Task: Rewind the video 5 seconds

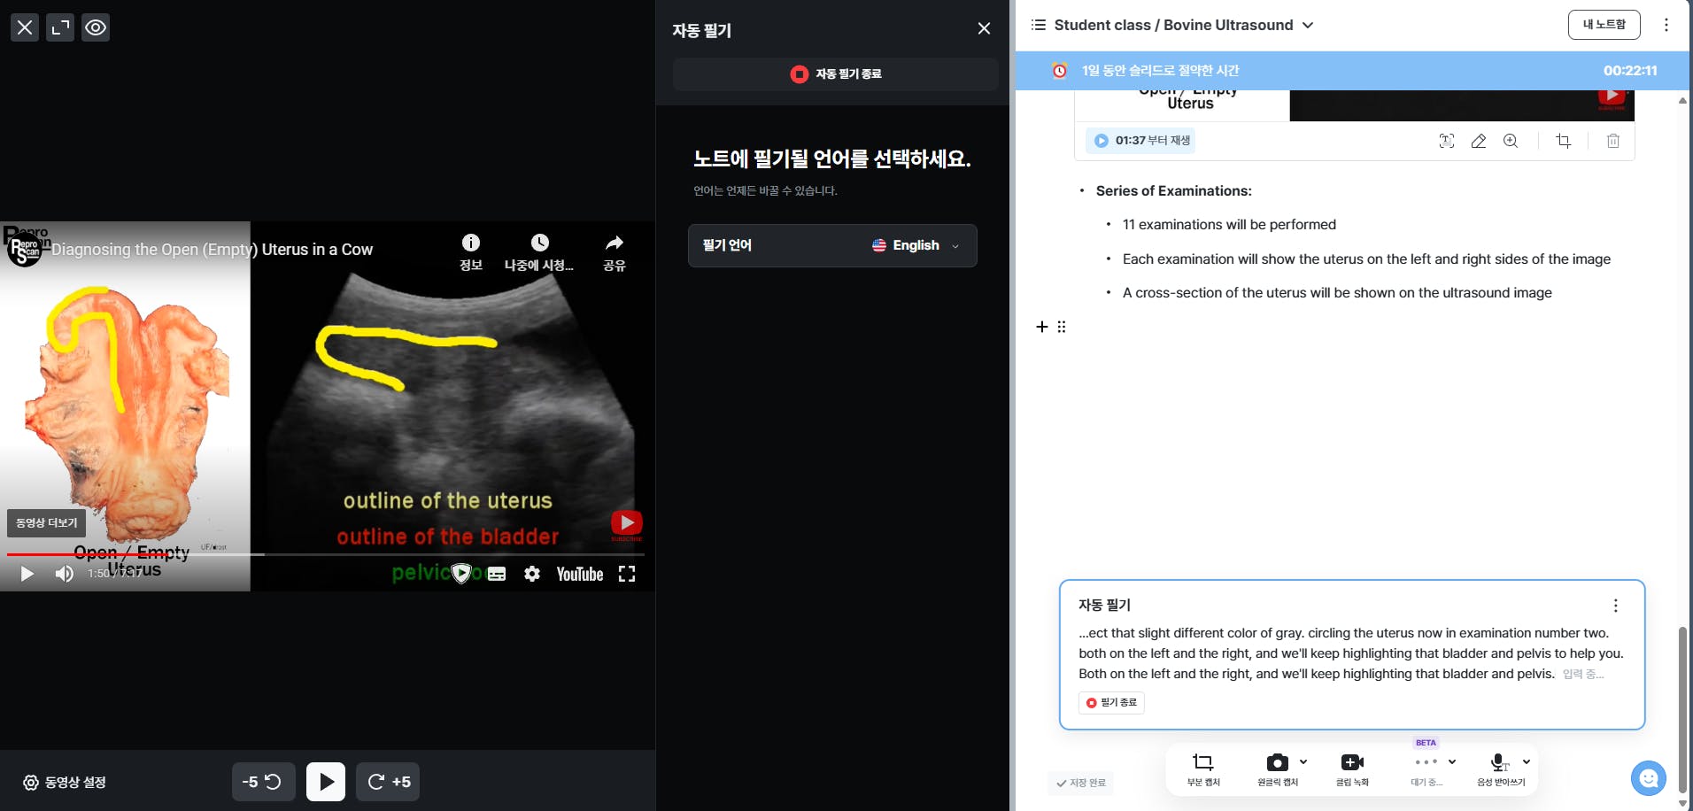Action: (x=263, y=782)
